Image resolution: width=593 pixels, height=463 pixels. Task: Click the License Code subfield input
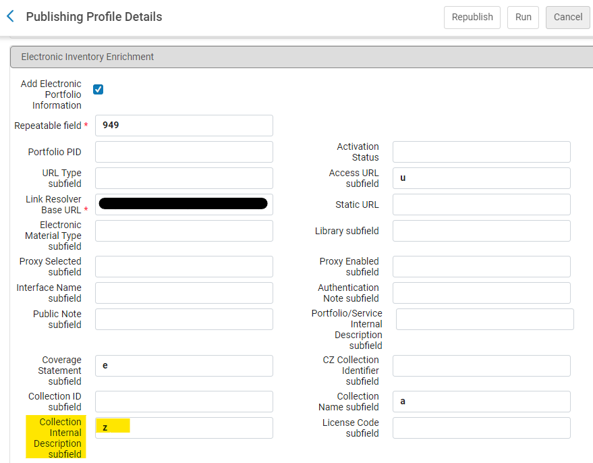[481, 428]
